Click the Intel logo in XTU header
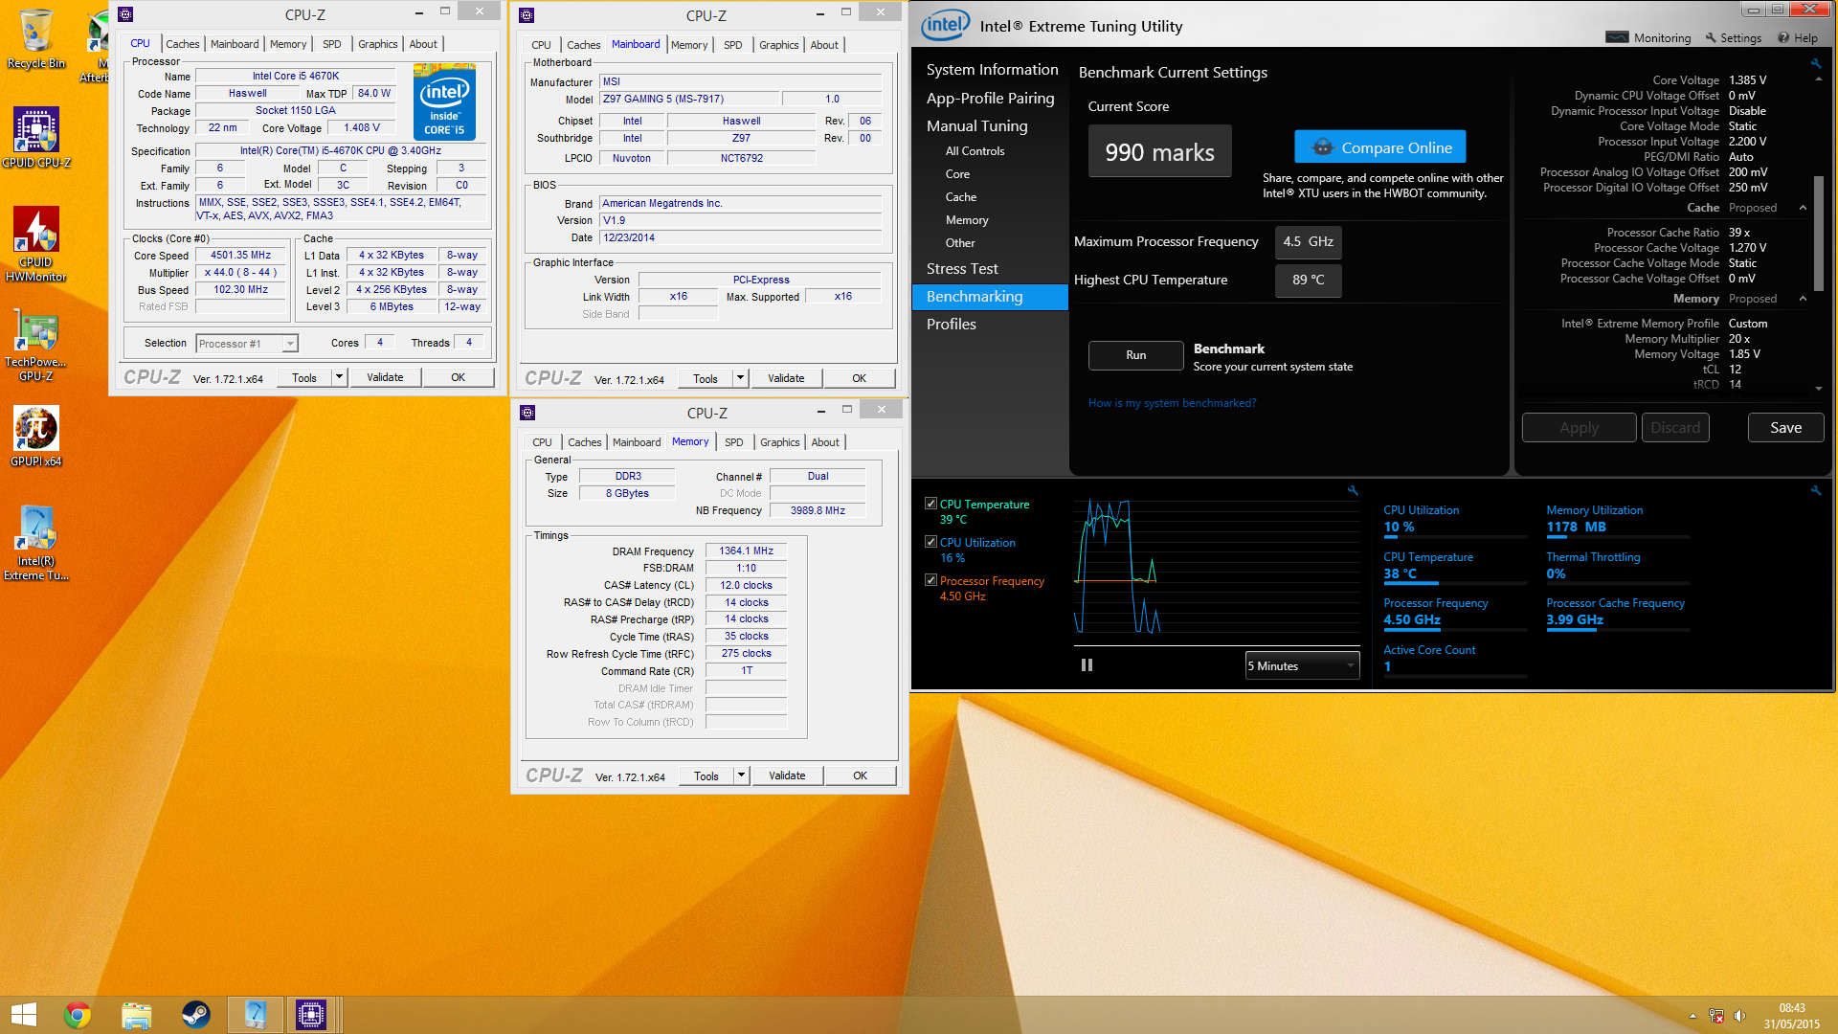This screenshot has height=1034, width=1838. (x=946, y=26)
